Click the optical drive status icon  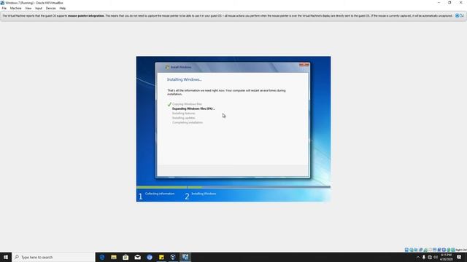pos(412,250)
